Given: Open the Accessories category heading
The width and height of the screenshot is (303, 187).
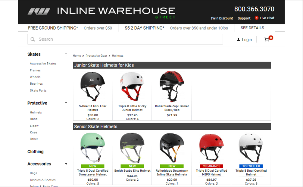Looking at the screenshot, I should click(39, 164).
